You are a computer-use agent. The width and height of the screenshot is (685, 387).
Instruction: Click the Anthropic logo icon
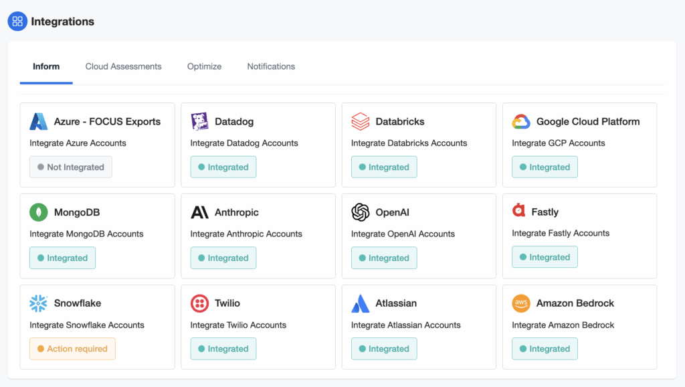199,212
